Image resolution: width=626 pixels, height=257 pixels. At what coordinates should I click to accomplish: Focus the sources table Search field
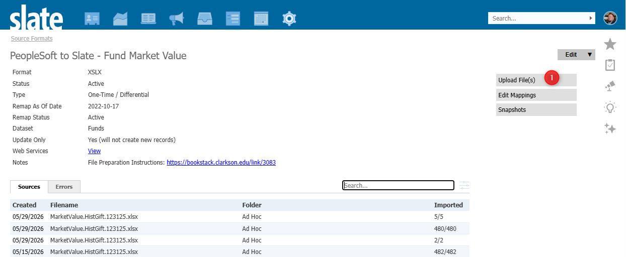click(x=398, y=185)
